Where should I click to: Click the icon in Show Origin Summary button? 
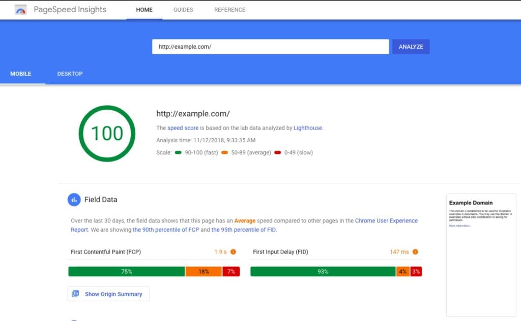(76, 294)
